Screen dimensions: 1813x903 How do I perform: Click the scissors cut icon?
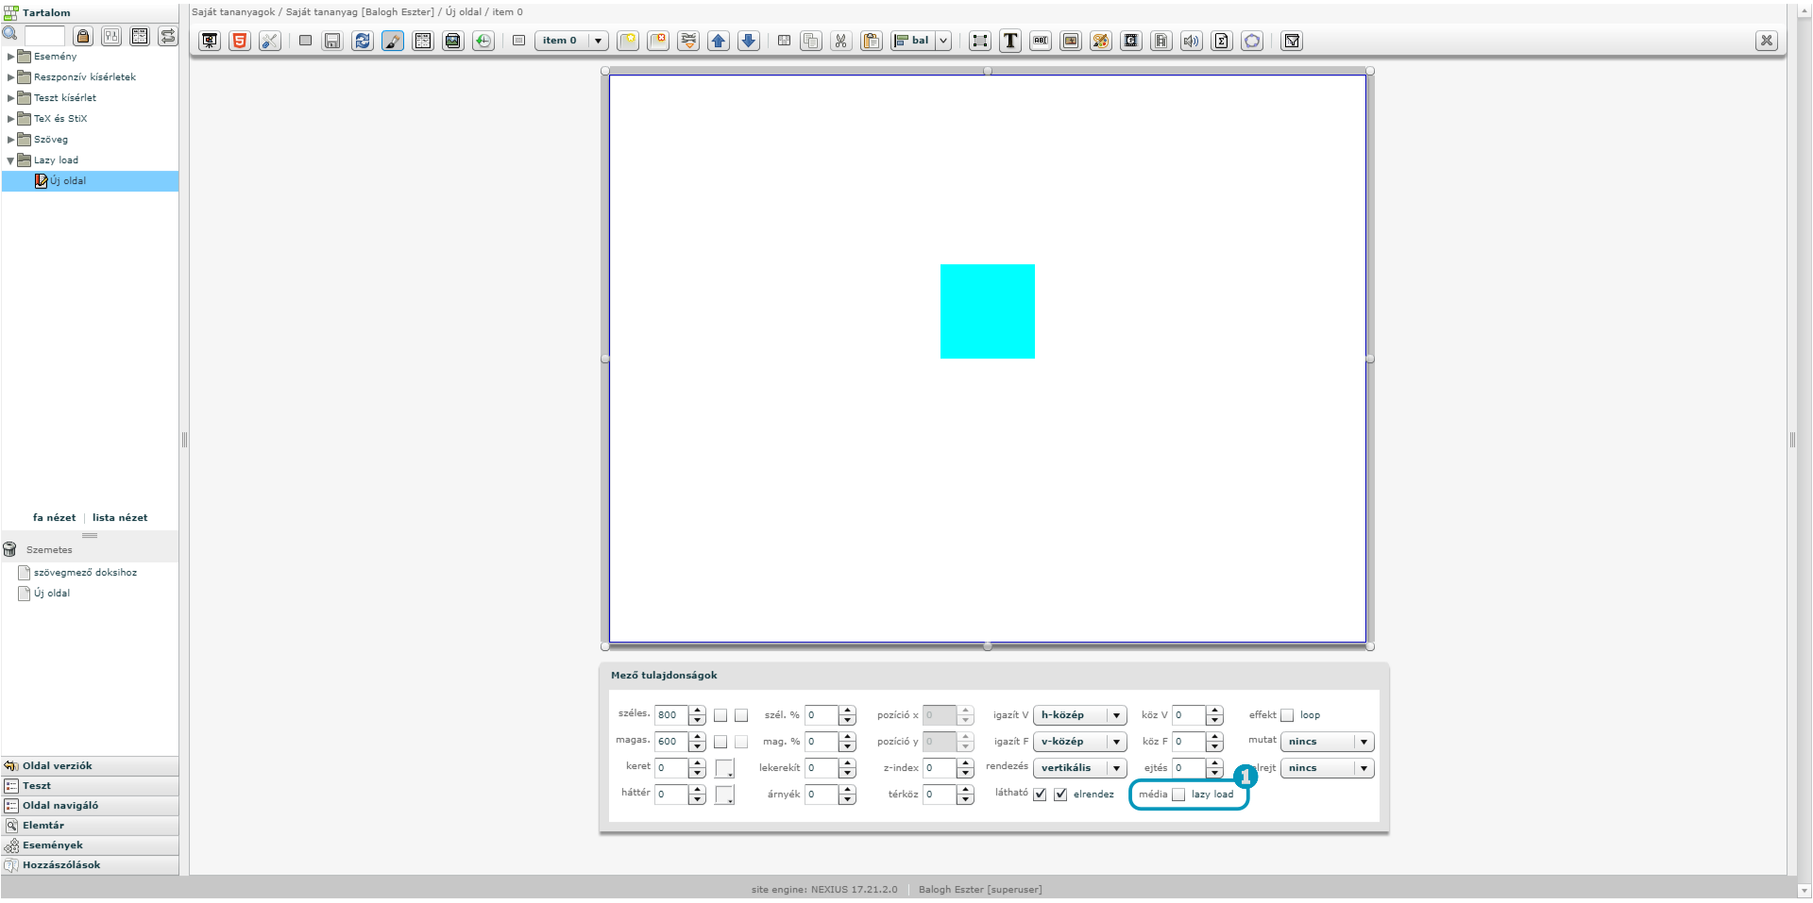pos(840,41)
